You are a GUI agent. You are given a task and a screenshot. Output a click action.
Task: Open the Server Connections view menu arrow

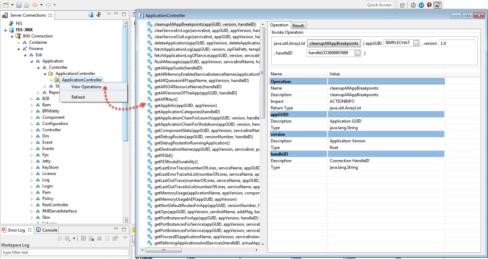[x=109, y=15]
